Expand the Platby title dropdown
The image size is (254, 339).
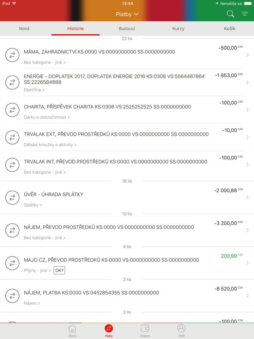[127, 14]
